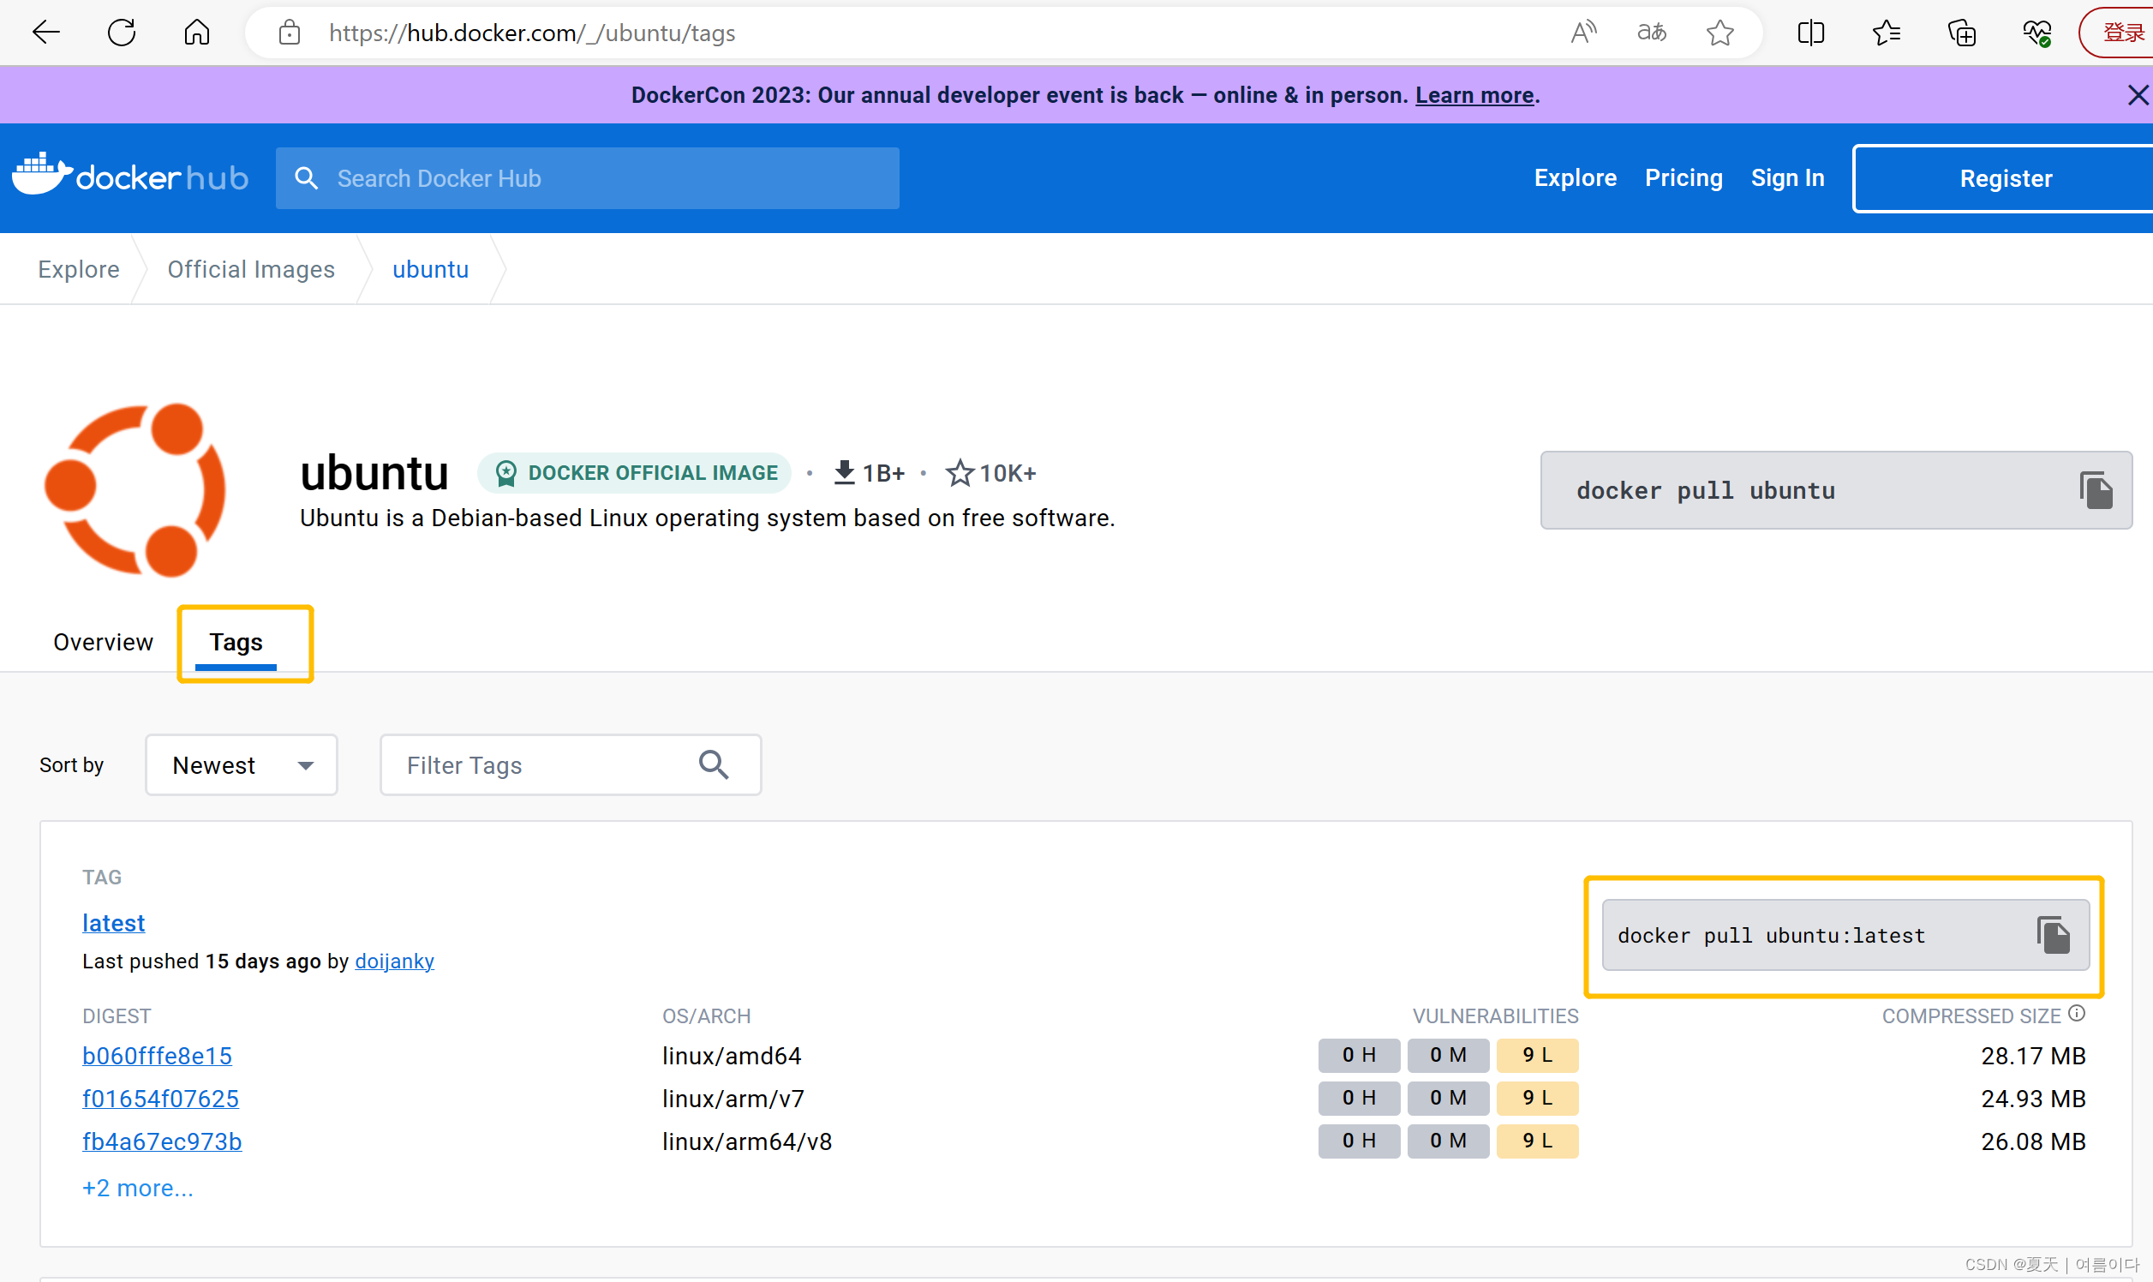Image resolution: width=2153 pixels, height=1282 pixels.
Task: Open the latest tag link
Action: pyautogui.click(x=113, y=923)
